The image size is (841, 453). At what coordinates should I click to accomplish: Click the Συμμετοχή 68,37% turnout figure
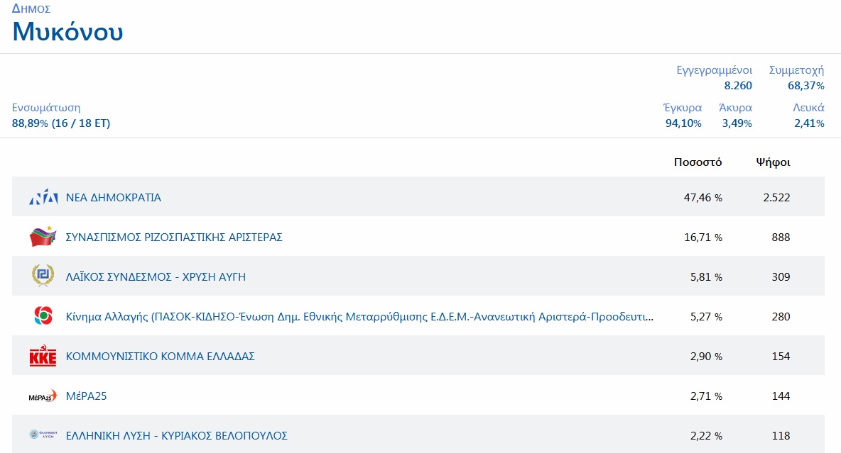point(805,86)
